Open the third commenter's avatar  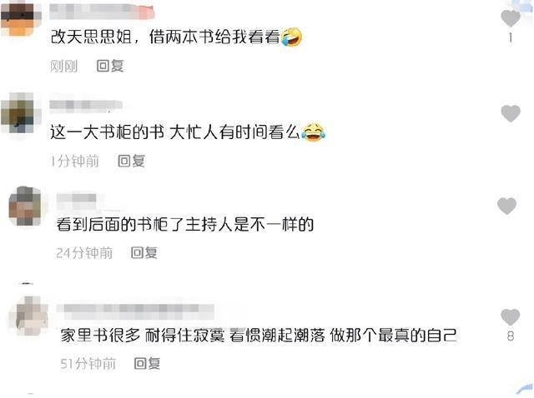point(27,206)
